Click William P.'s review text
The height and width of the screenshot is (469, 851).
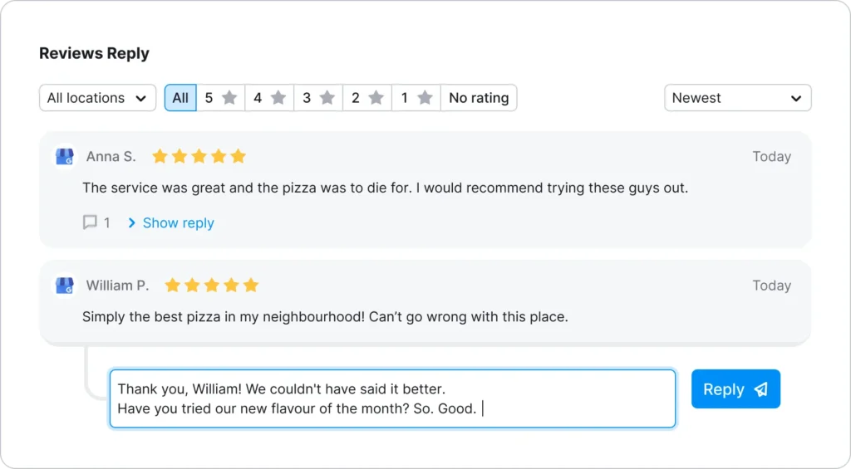point(325,316)
